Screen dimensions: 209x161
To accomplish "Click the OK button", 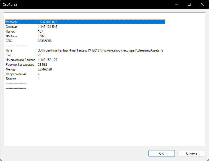I will pyautogui.click(x=161, y=153).
